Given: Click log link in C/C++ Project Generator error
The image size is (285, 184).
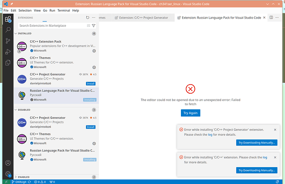Looking at the screenshot, I should 210,135.
